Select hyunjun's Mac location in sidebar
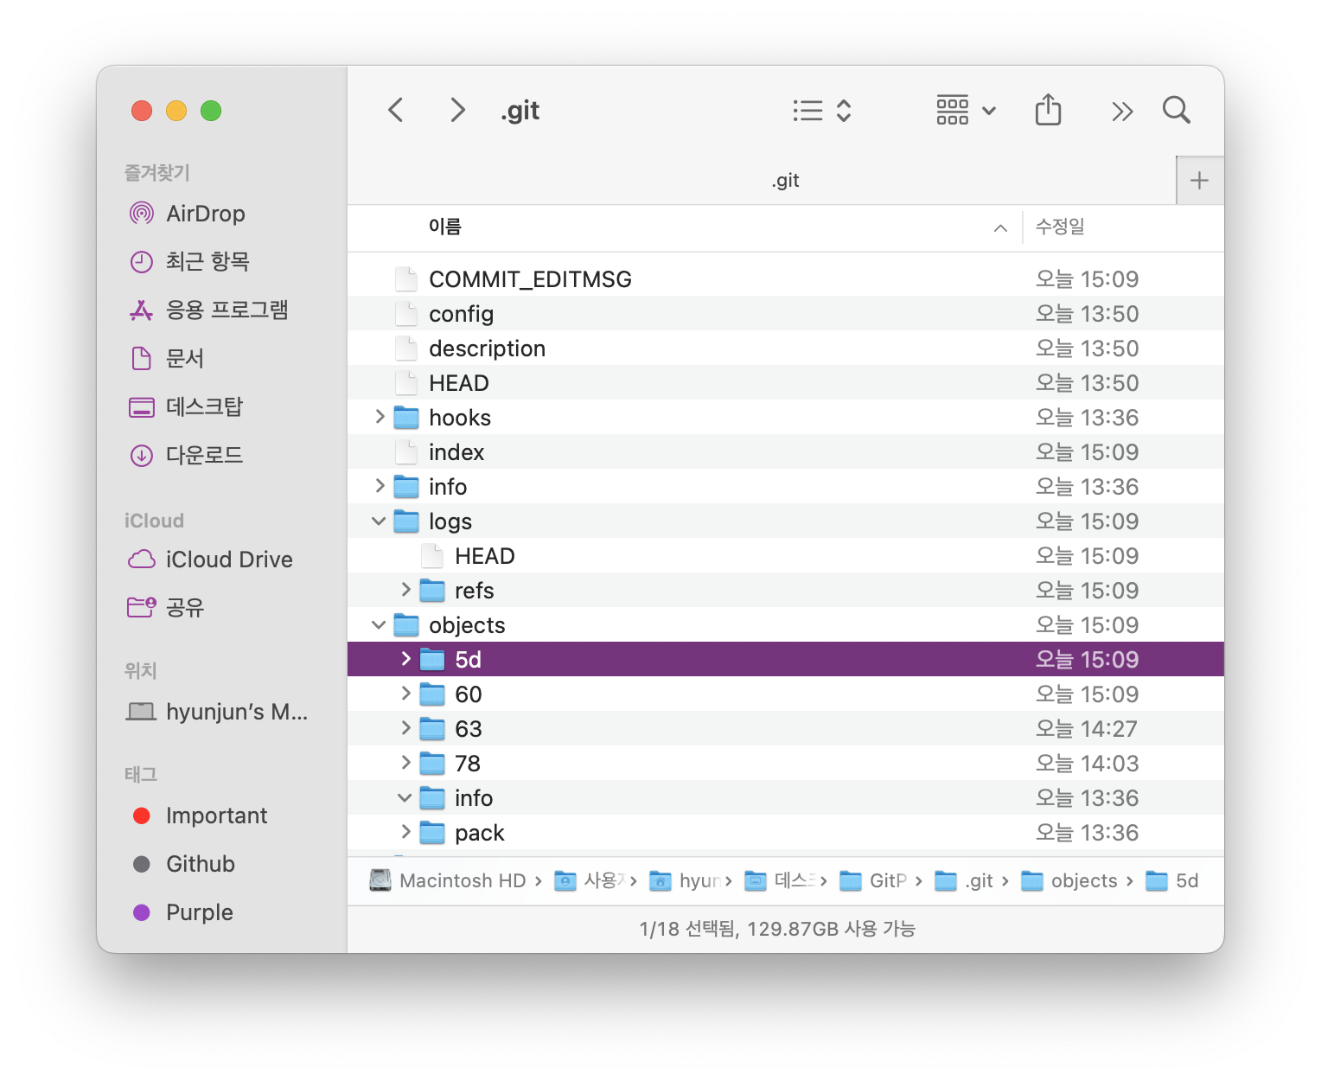 pos(217,712)
